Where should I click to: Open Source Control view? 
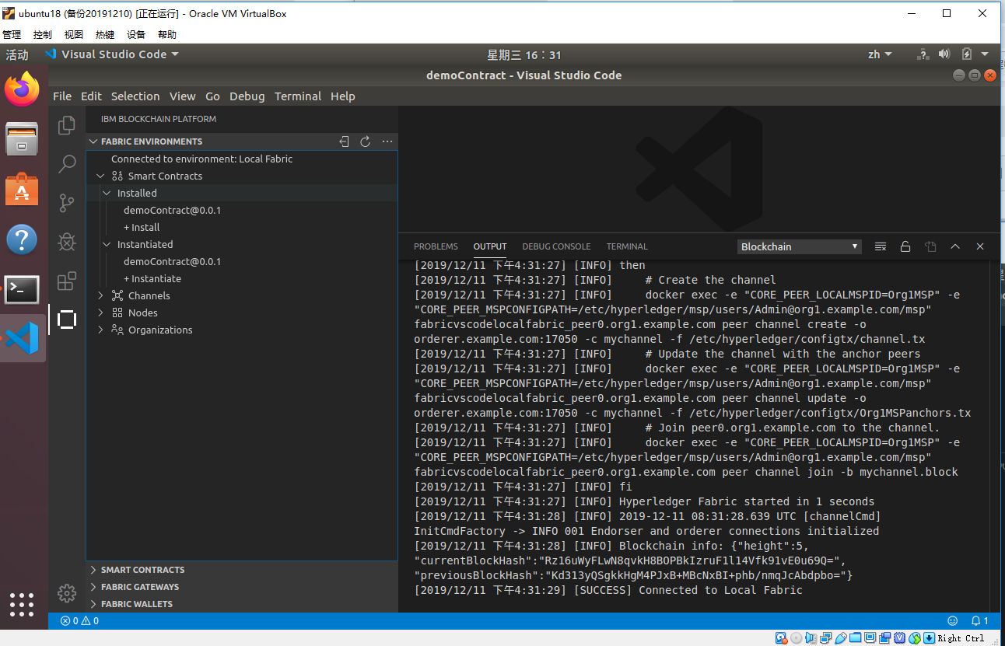pyautogui.click(x=66, y=203)
